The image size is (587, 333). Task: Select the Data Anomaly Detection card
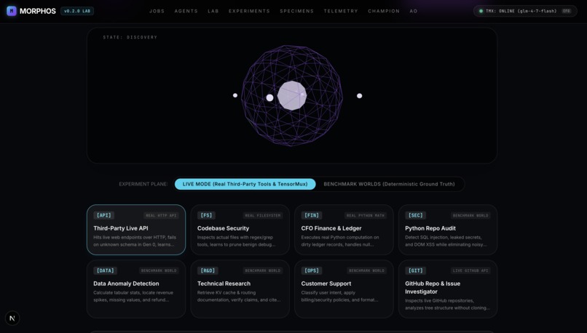(x=136, y=289)
